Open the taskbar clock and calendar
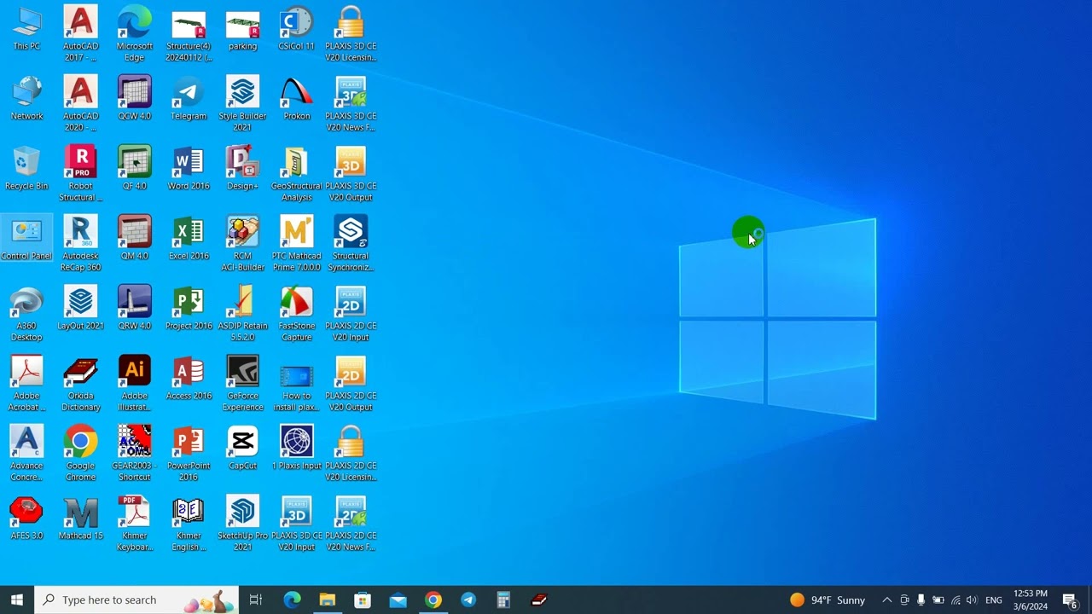The image size is (1092, 614). [x=1031, y=600]
